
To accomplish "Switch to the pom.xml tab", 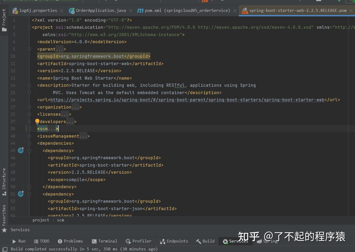I will [184, 11].
